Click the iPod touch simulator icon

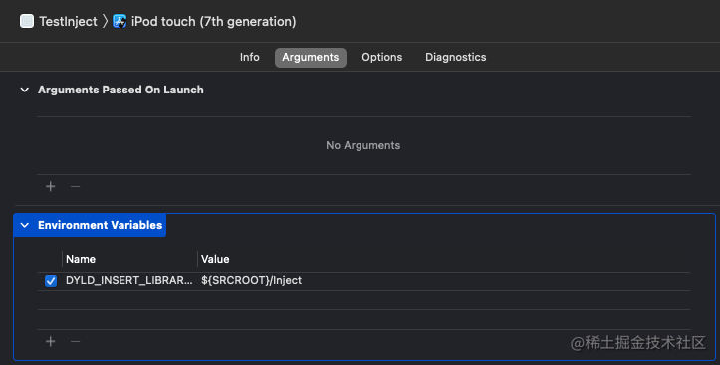[x=120, y=21]
